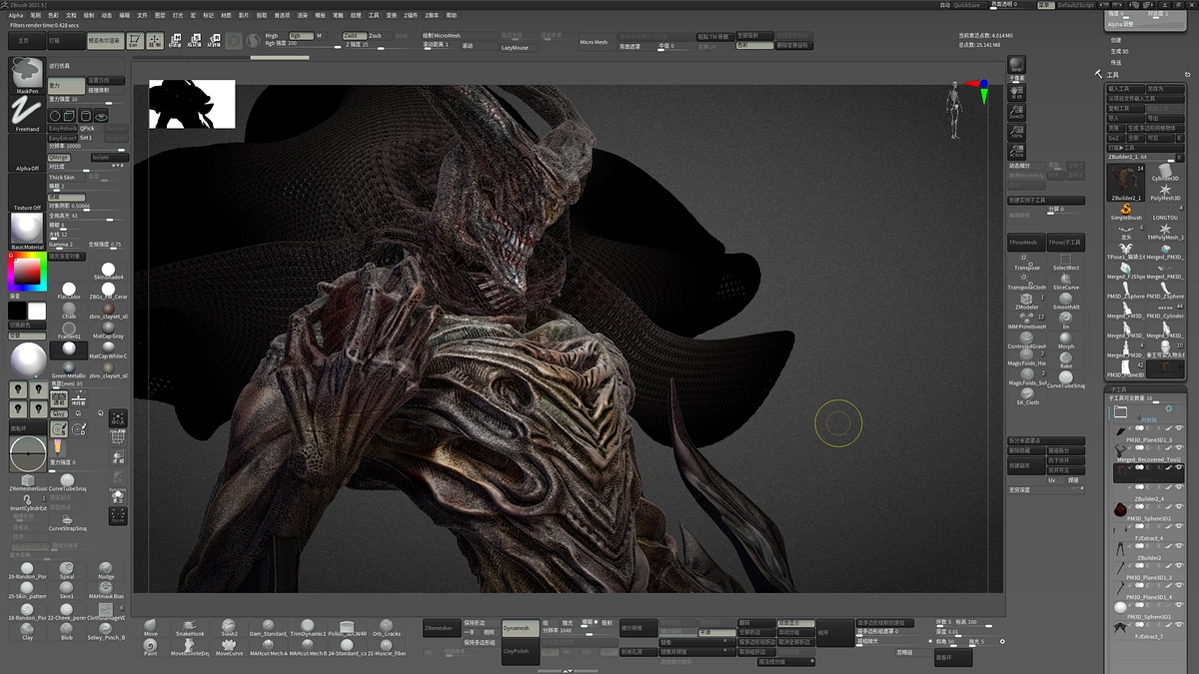Screen dimensions: 1199x674
Task: Click the TPoseMesh button
Action: click(x=1025, y=243)
